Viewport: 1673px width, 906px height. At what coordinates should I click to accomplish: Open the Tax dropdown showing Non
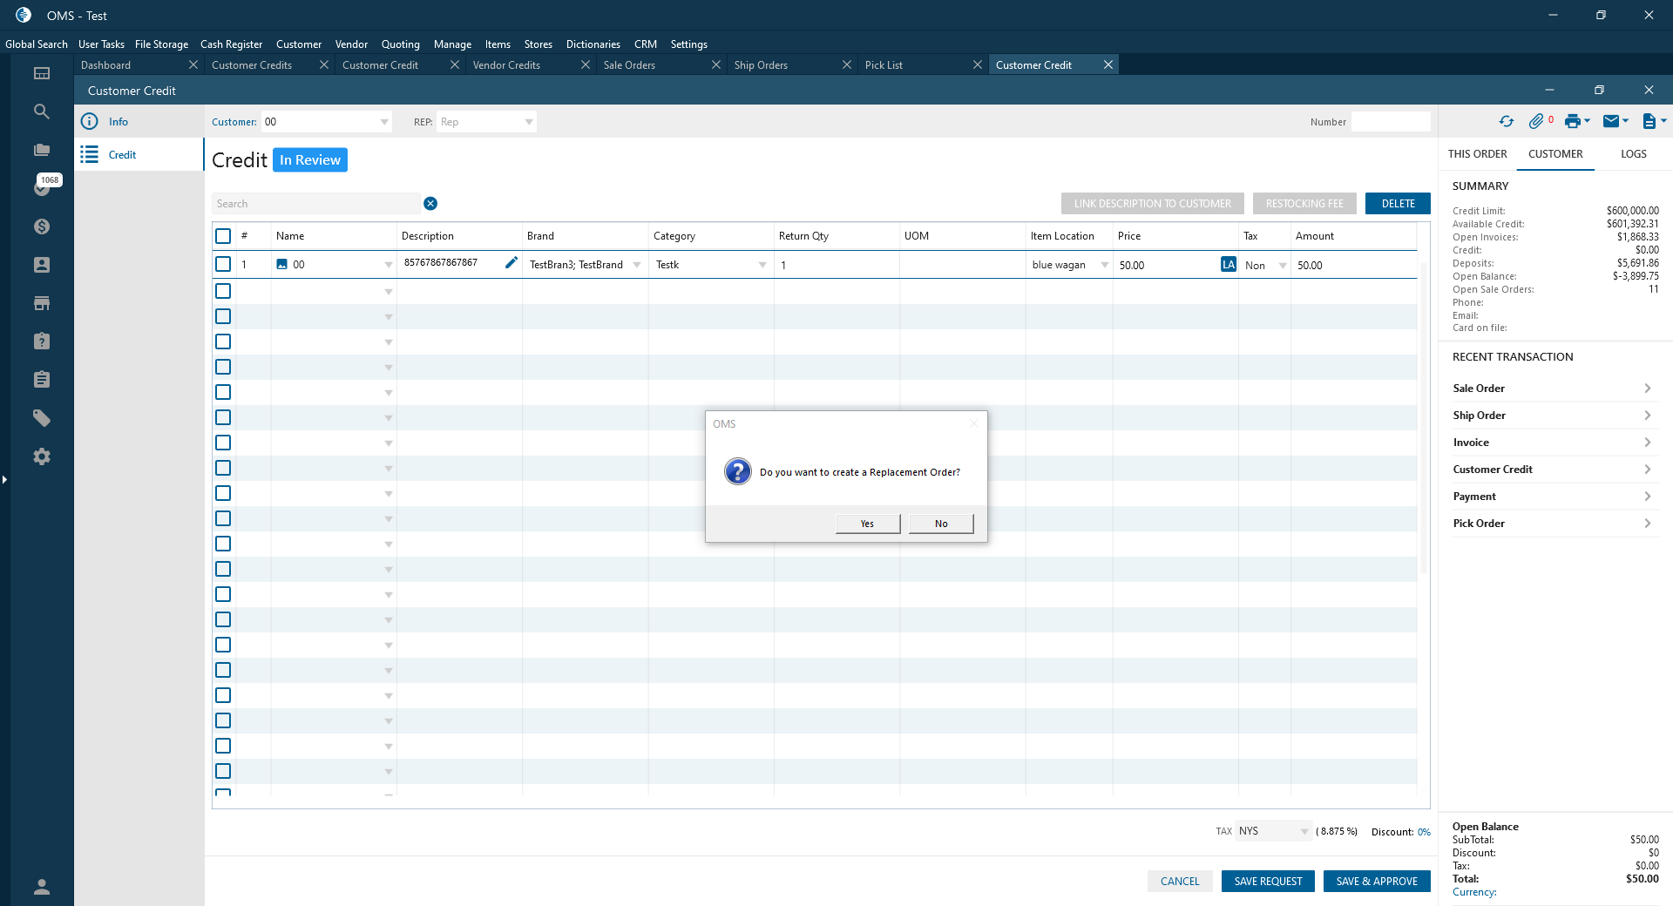tap(1283, 266)
